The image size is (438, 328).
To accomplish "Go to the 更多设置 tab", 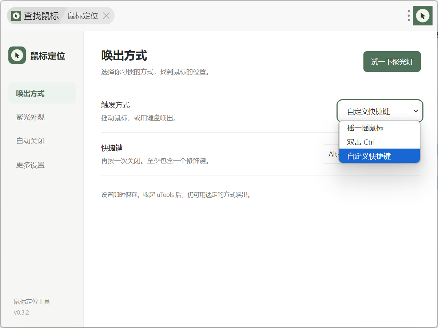I will 42,165.
